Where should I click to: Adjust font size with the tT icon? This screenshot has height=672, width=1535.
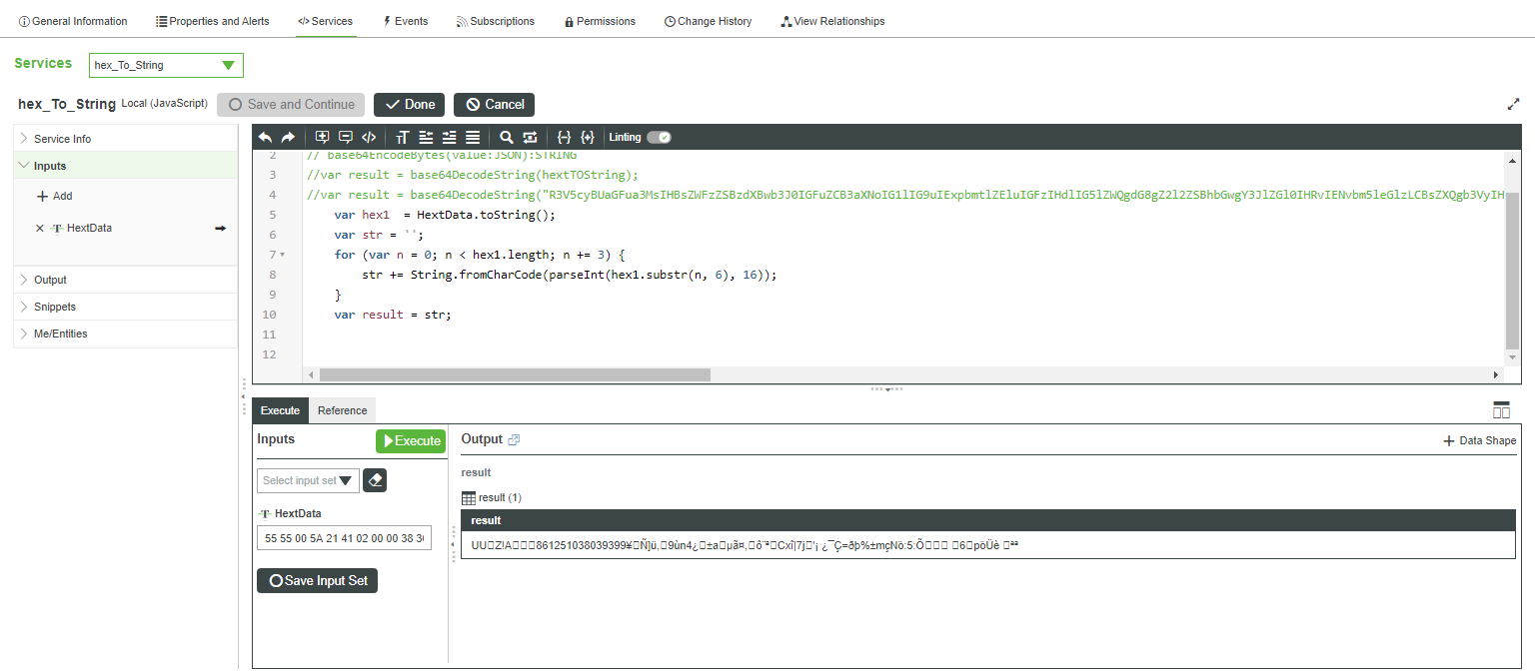[402, 137]
